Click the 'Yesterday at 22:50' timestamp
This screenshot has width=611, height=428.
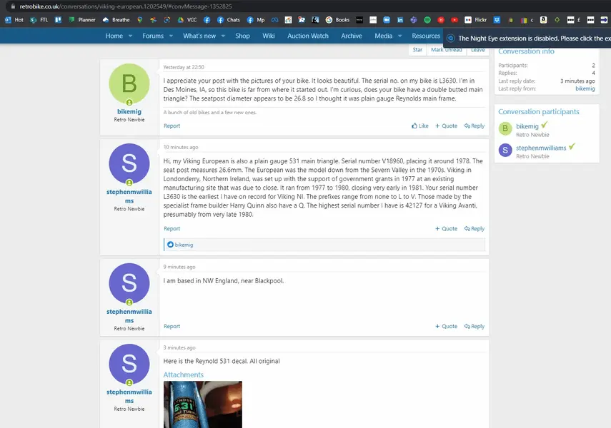[x=184, y=67]
